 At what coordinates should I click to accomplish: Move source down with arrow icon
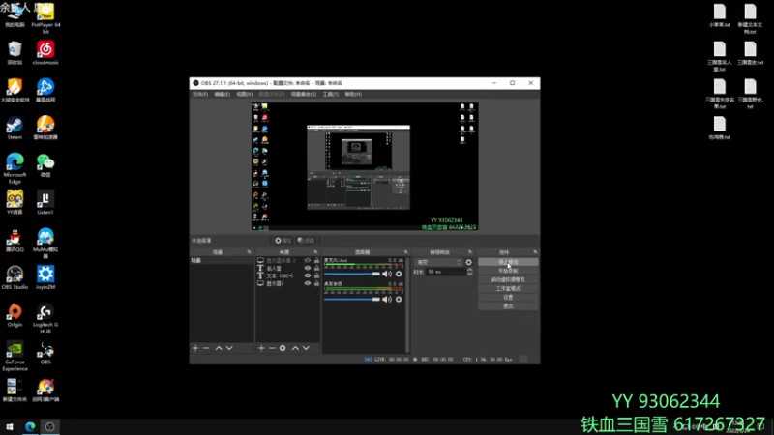[306, 348]
